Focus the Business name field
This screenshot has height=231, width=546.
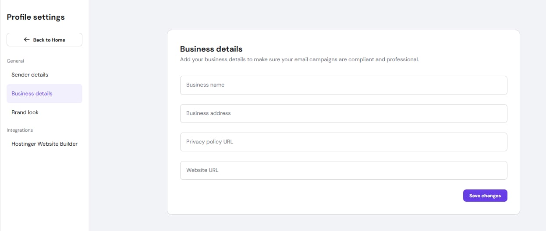[x=343, y=85]
